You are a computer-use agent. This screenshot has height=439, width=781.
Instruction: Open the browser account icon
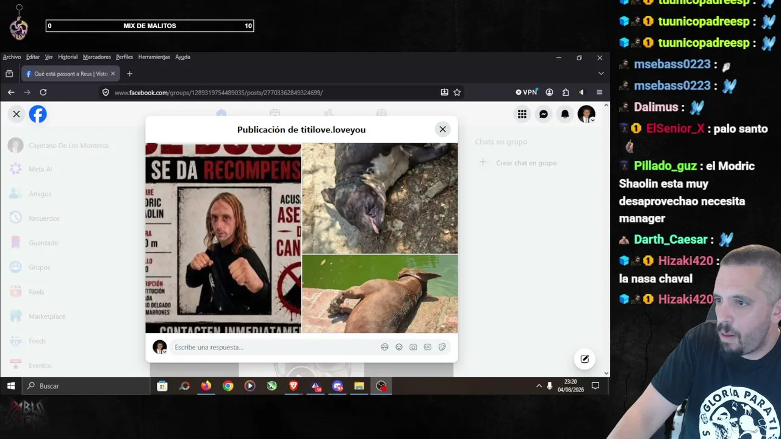point(550,92)
